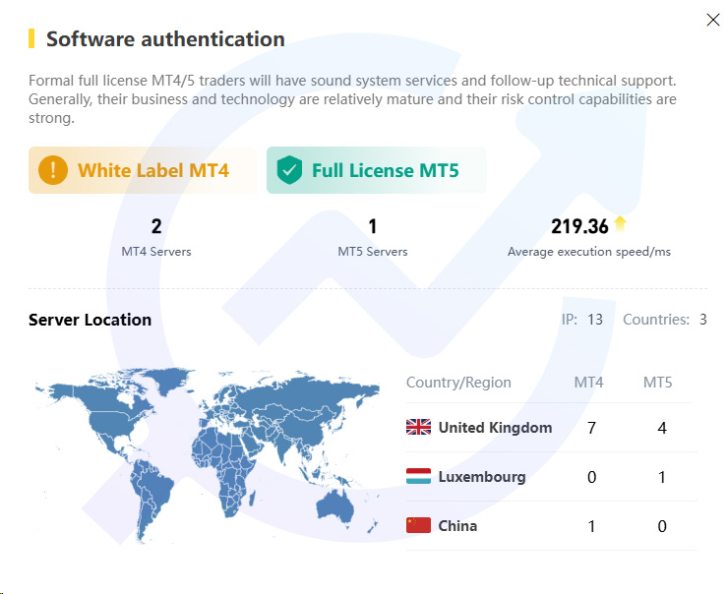
Task: Click the number 1 above MT5 Servers
Action: (372, 226)
